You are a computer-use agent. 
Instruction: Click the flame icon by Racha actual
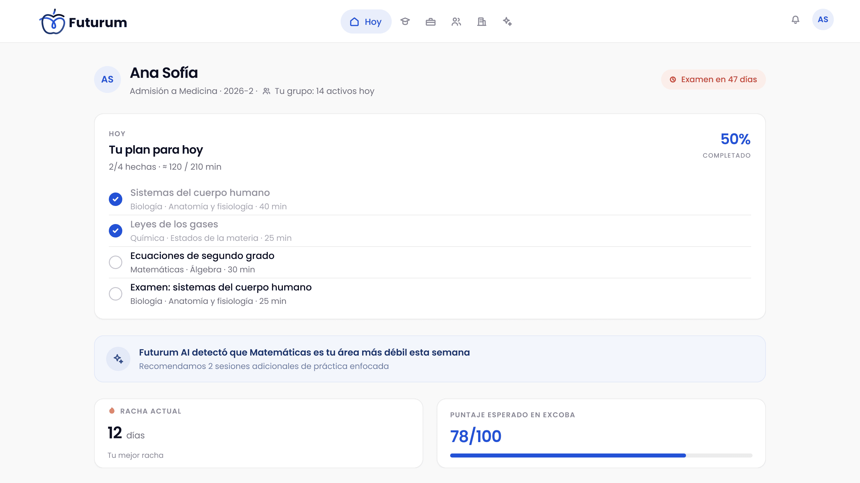coord(112,411)
